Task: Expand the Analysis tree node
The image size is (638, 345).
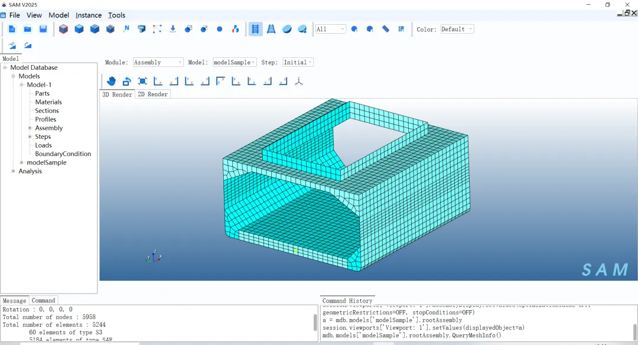Action: click(13, 171)
